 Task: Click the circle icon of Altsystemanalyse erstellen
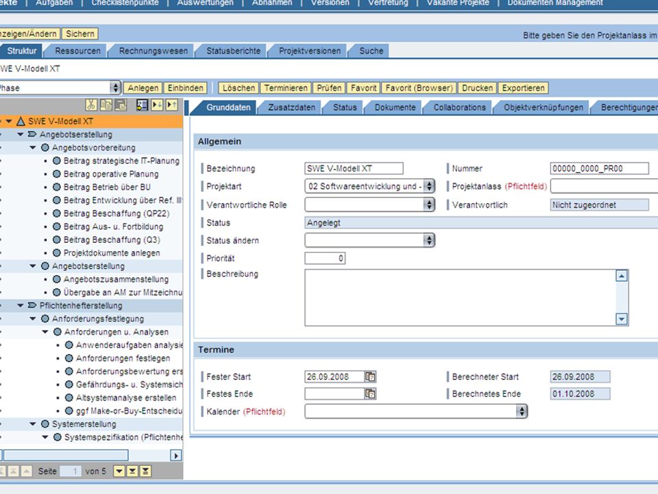[x=69, y=398]
